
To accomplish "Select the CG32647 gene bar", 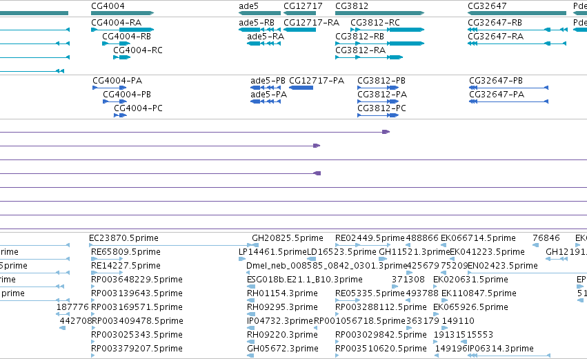I will click(517, 13).
